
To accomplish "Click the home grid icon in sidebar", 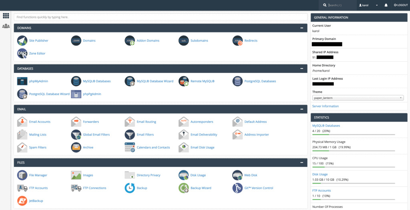I will [6, 16].
